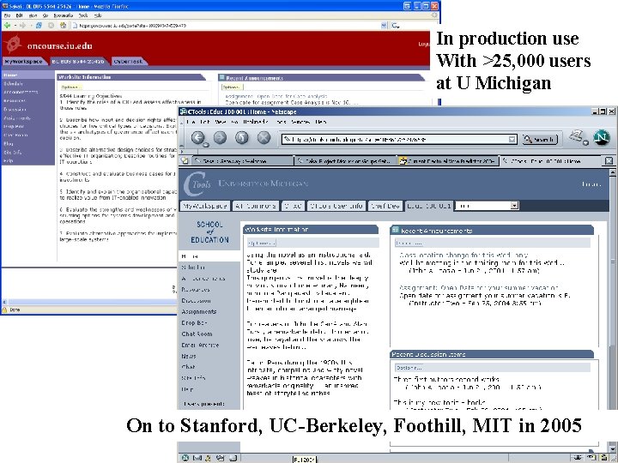Click the Search button in Netscape
Image resolution: width=618 pixels, height=463 pixels.
click(x=540, y=140)
